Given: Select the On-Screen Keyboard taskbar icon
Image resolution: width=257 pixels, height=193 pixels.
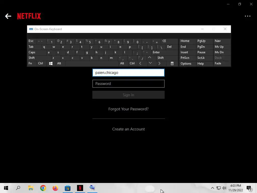Looking at the screenshot, I should [92, 188].
